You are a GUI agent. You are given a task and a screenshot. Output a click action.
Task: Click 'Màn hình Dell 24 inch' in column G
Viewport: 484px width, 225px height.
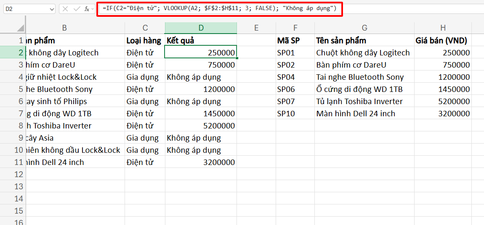(364, 114)
